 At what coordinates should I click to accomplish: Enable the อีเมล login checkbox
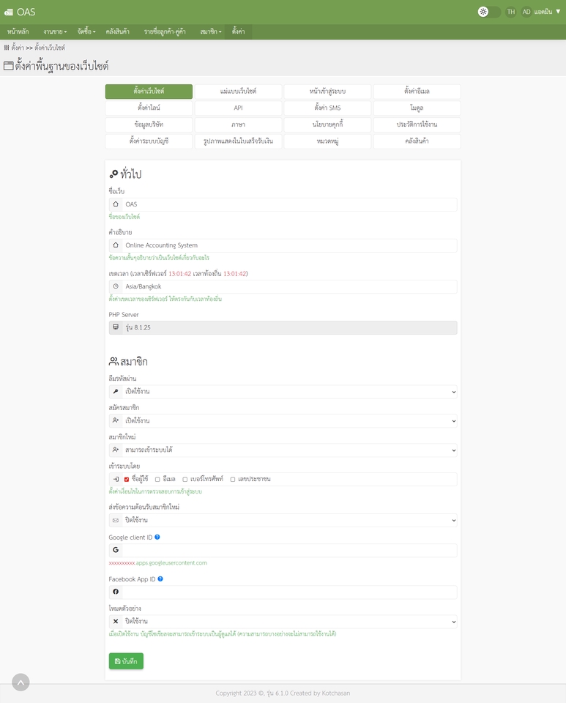click(157, 480)
